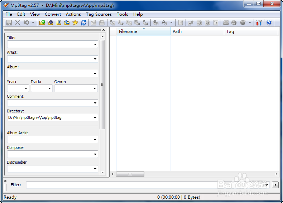Click the Tag - Tag converter icon
The height and width of the screenshot is (203, 283).
click(145, 23)
